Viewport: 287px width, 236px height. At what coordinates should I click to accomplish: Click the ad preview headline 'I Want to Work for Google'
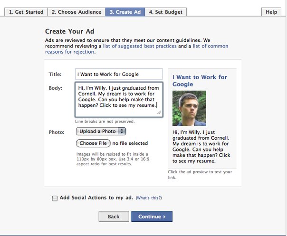point(200,81)
